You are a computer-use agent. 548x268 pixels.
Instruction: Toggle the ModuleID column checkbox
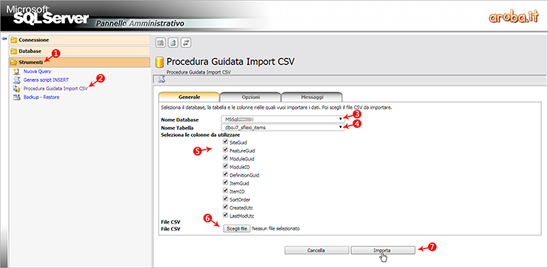(225, 167)
